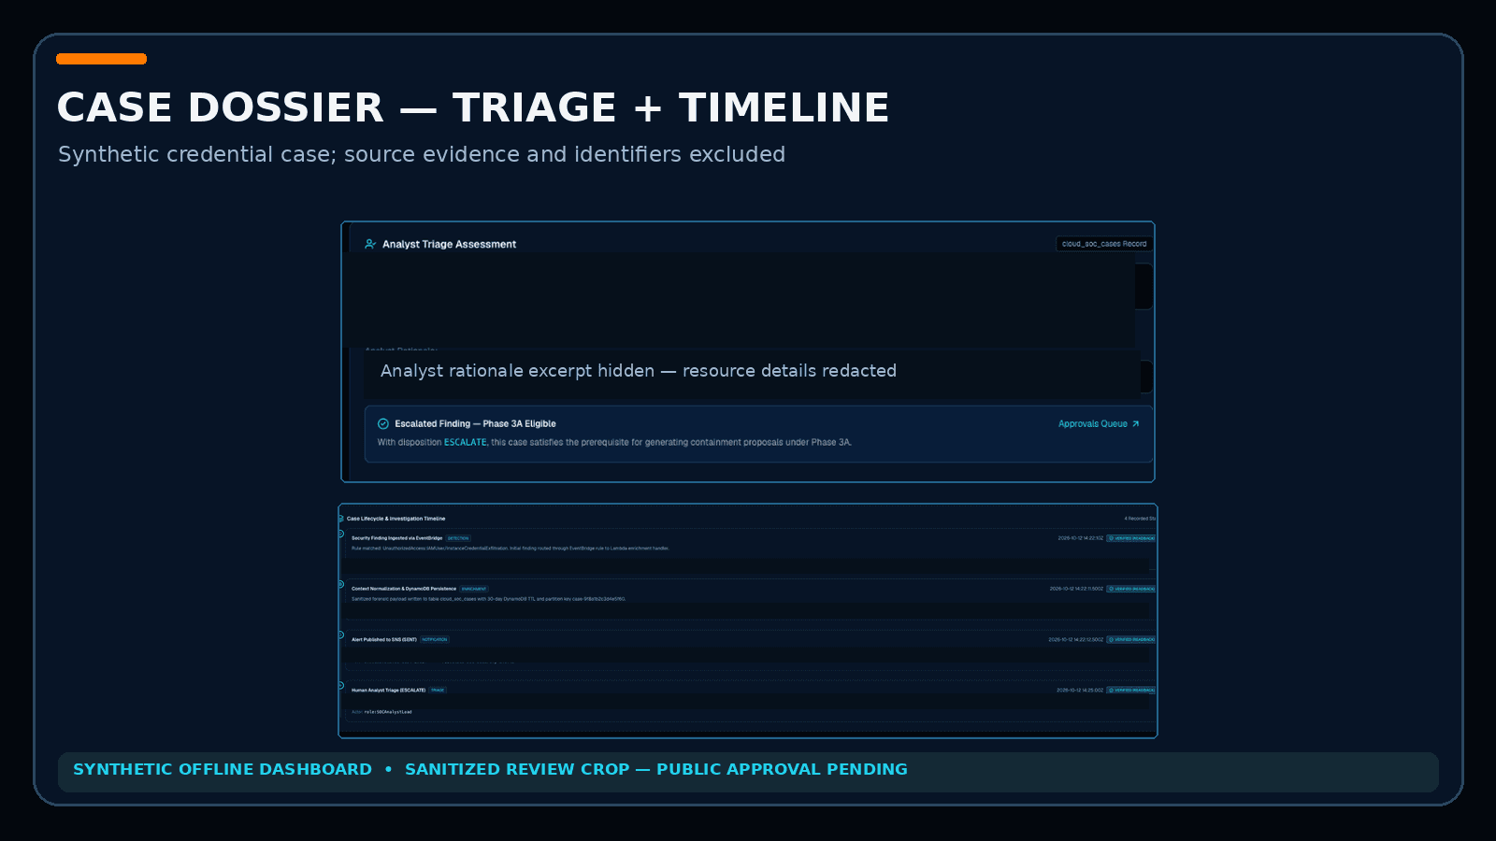
Task: Click the Security Finding timestamp 14:22:10Z
Action: [x=1081, y=538]
